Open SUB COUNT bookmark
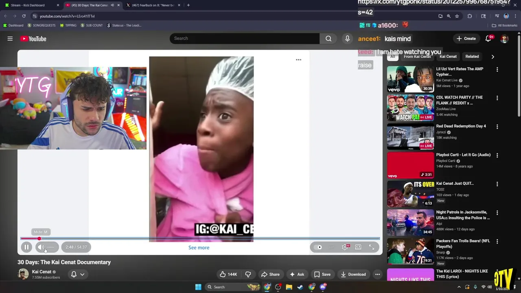Screen dimensions: 521x293 click(92, 25)
